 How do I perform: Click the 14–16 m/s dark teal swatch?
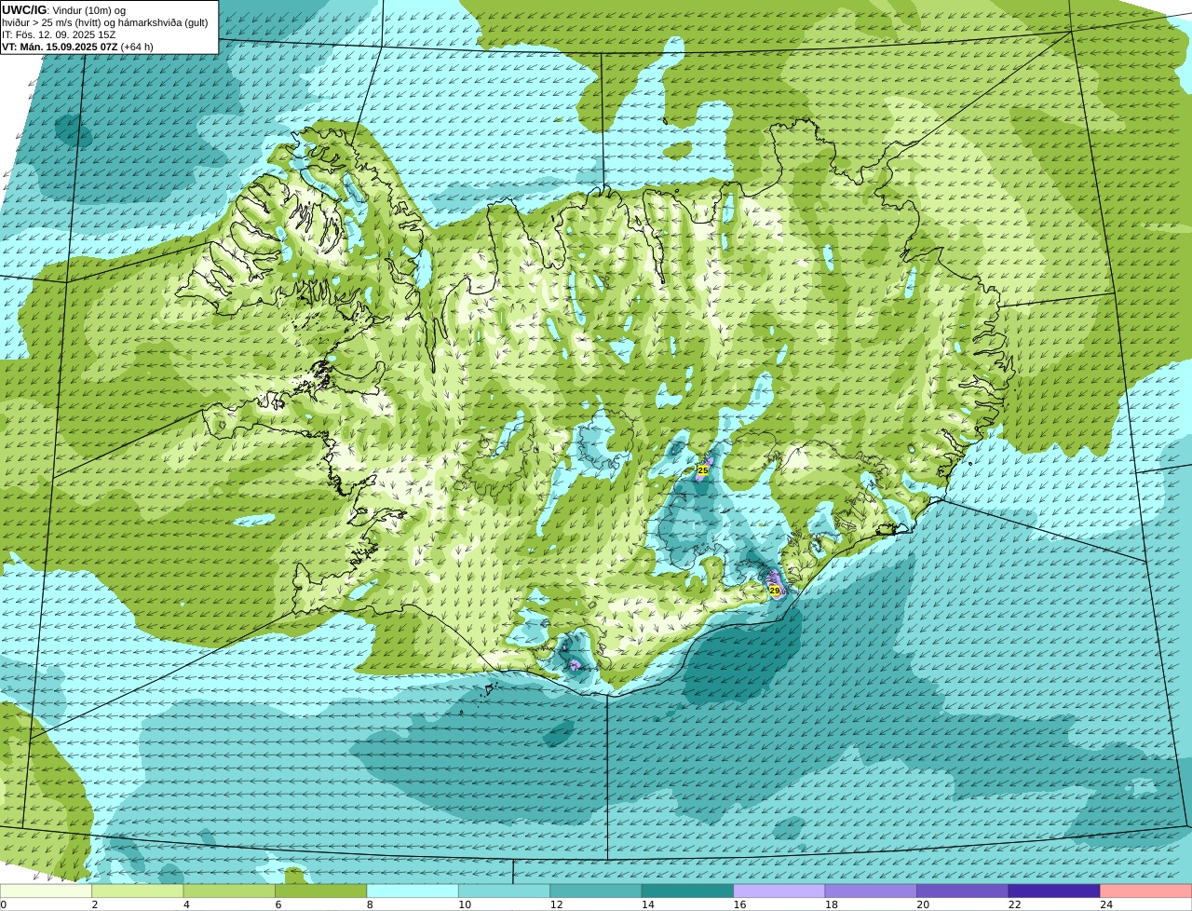coord(688,891)
